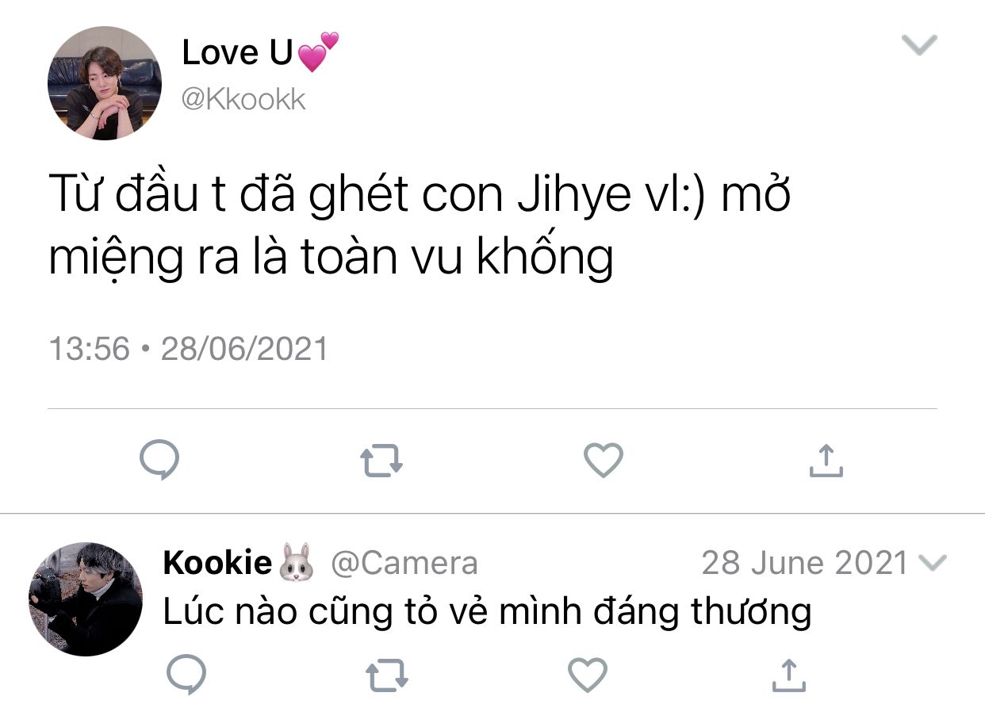Viewport: 985px width, 704px height.
Task: Open the 13:56 · 28/06/2021 timestamp
Action: pyautogui.click(x=189, y=349)
